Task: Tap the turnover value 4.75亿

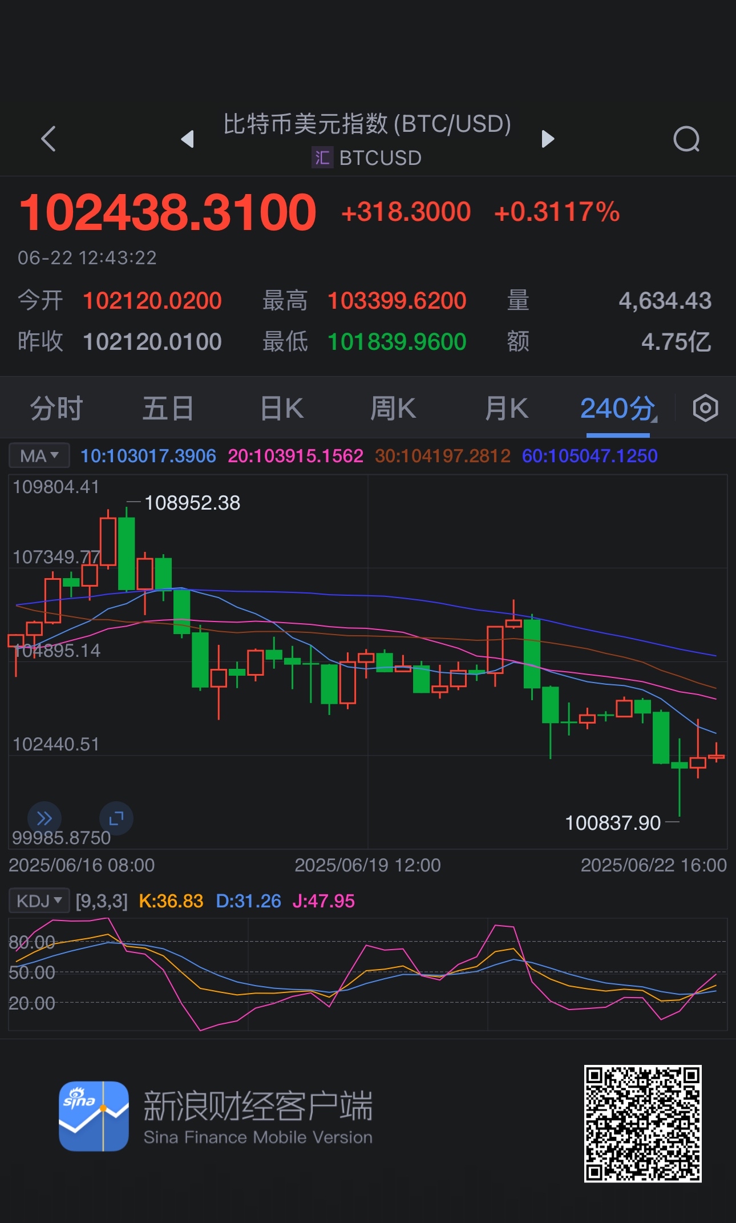Action: point(677,342)
